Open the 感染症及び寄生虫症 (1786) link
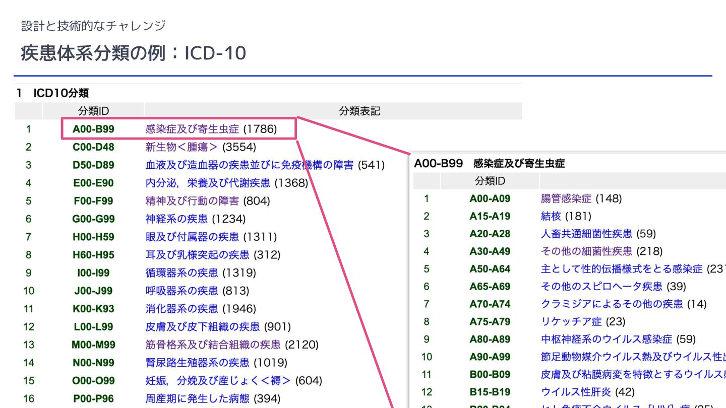This screenshot has width=726, height=408. pos(211,129)
